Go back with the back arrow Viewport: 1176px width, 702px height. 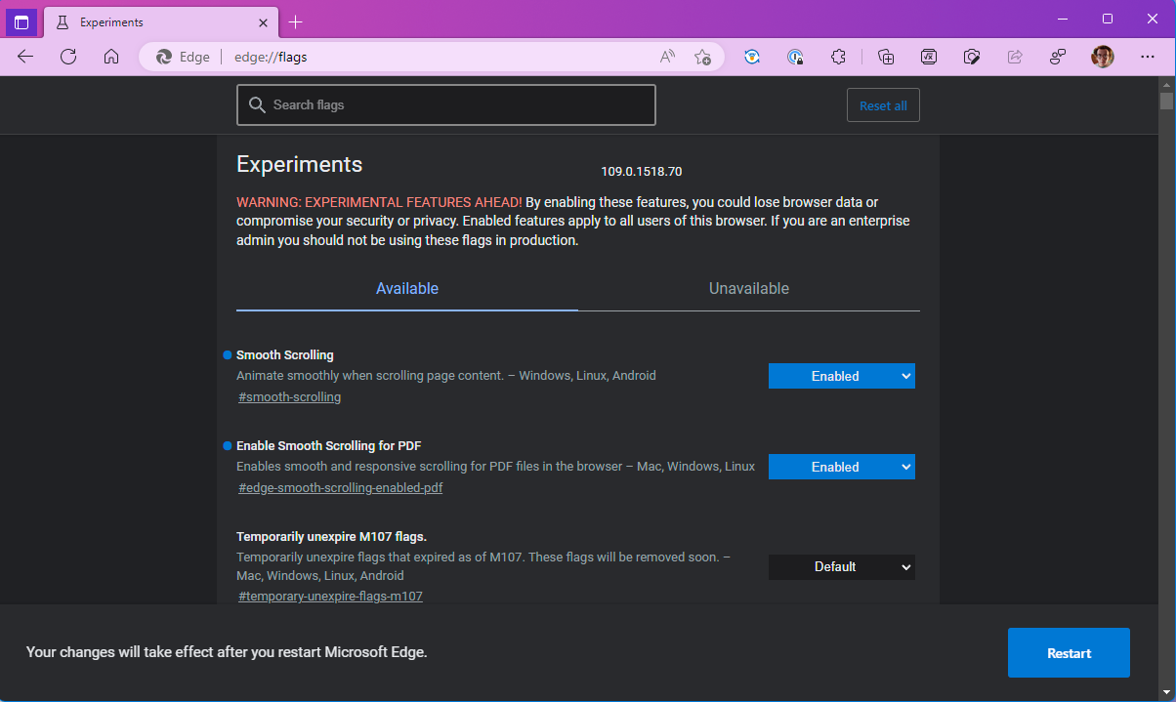coord(25,57)
